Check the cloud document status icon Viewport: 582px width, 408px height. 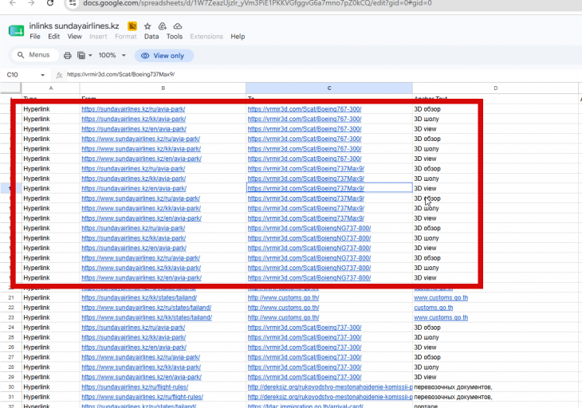coord(178,26)
